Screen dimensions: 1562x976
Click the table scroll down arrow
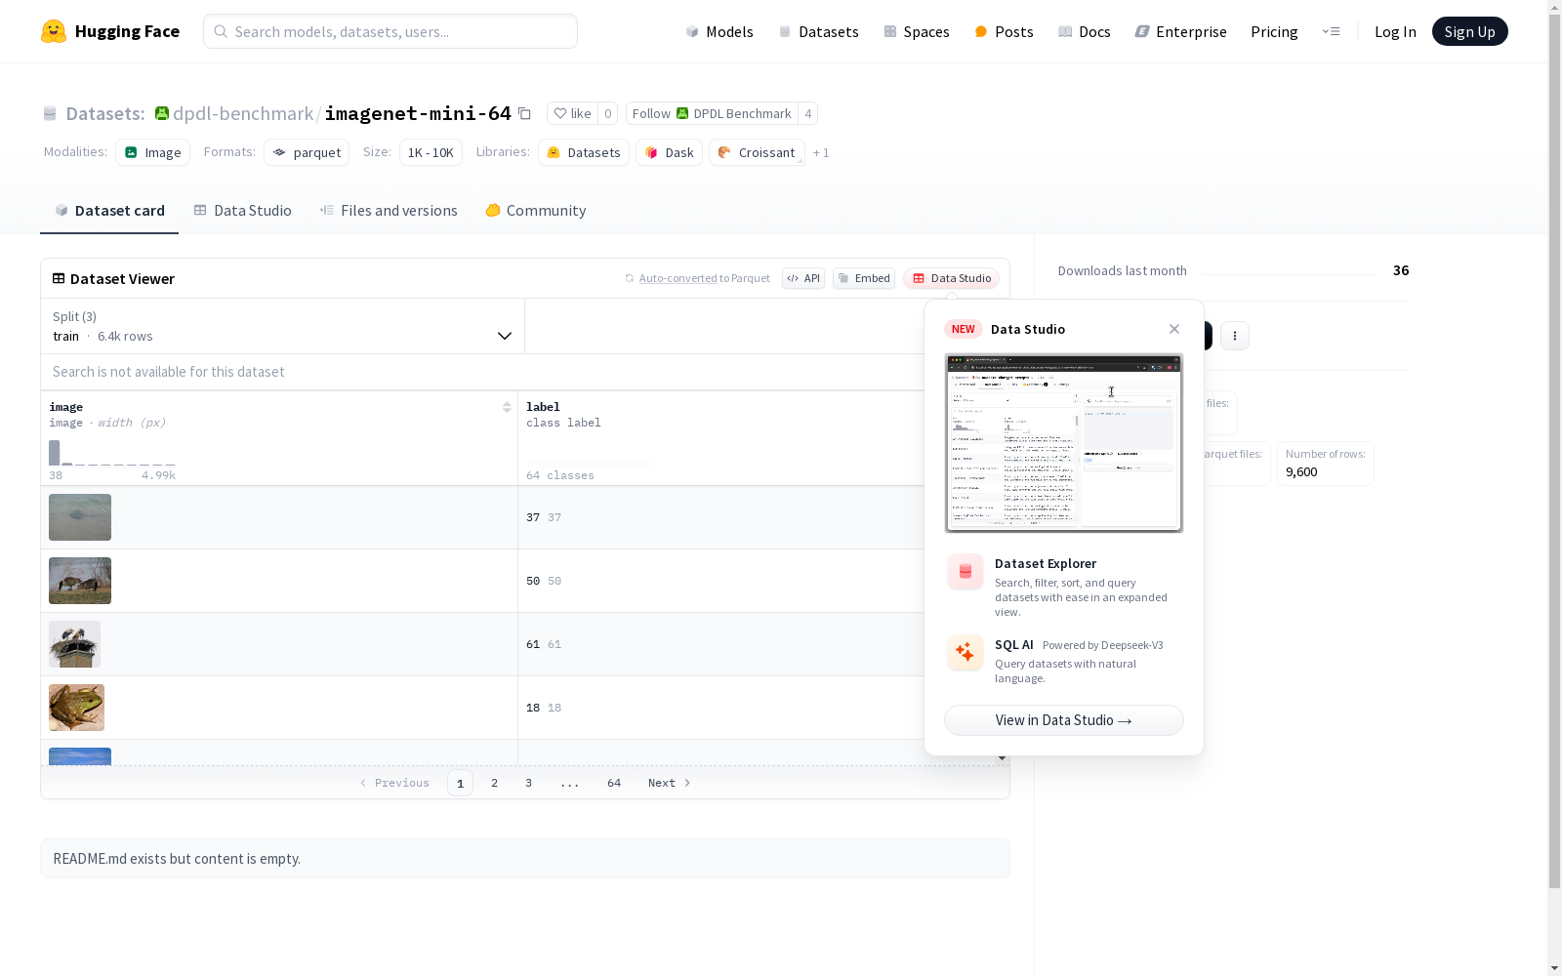[1002, 758]
